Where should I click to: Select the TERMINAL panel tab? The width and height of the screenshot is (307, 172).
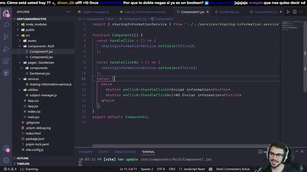[x=148, y=152]
